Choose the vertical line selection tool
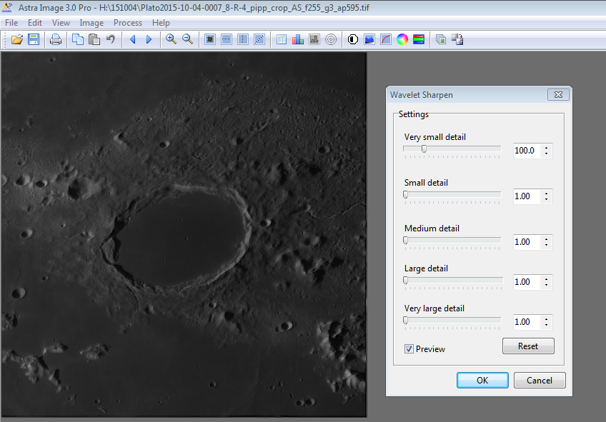The height and width of the screenshot is (422, 606). point(243,39)
